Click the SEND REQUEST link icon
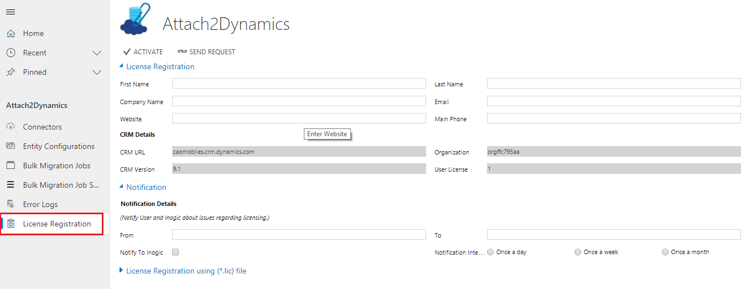 tap(182, 52)
